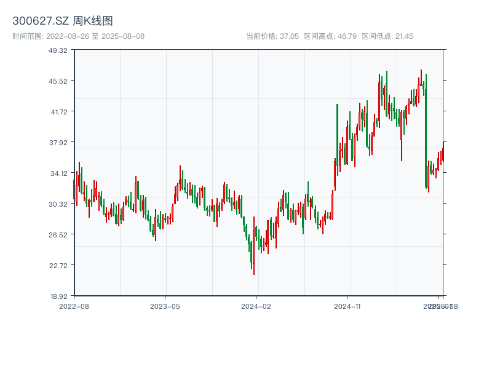Click the 区间高点 46.79 label
The width and height of the screenshot is (492, 369).
(x=330, y=36)
